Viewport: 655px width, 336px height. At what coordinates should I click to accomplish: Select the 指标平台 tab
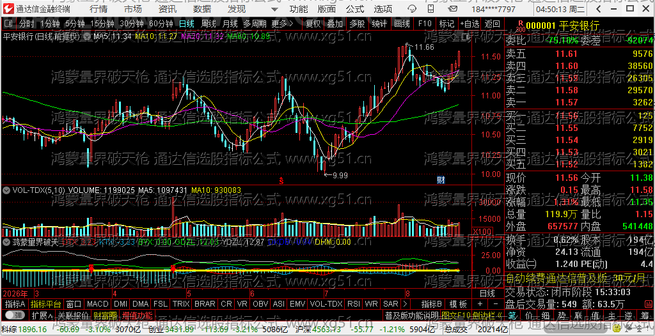(46, 304)
